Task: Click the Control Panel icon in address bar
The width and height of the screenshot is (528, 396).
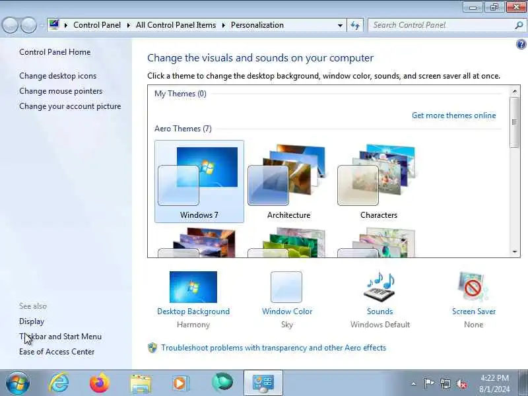Action: (54, 24)
